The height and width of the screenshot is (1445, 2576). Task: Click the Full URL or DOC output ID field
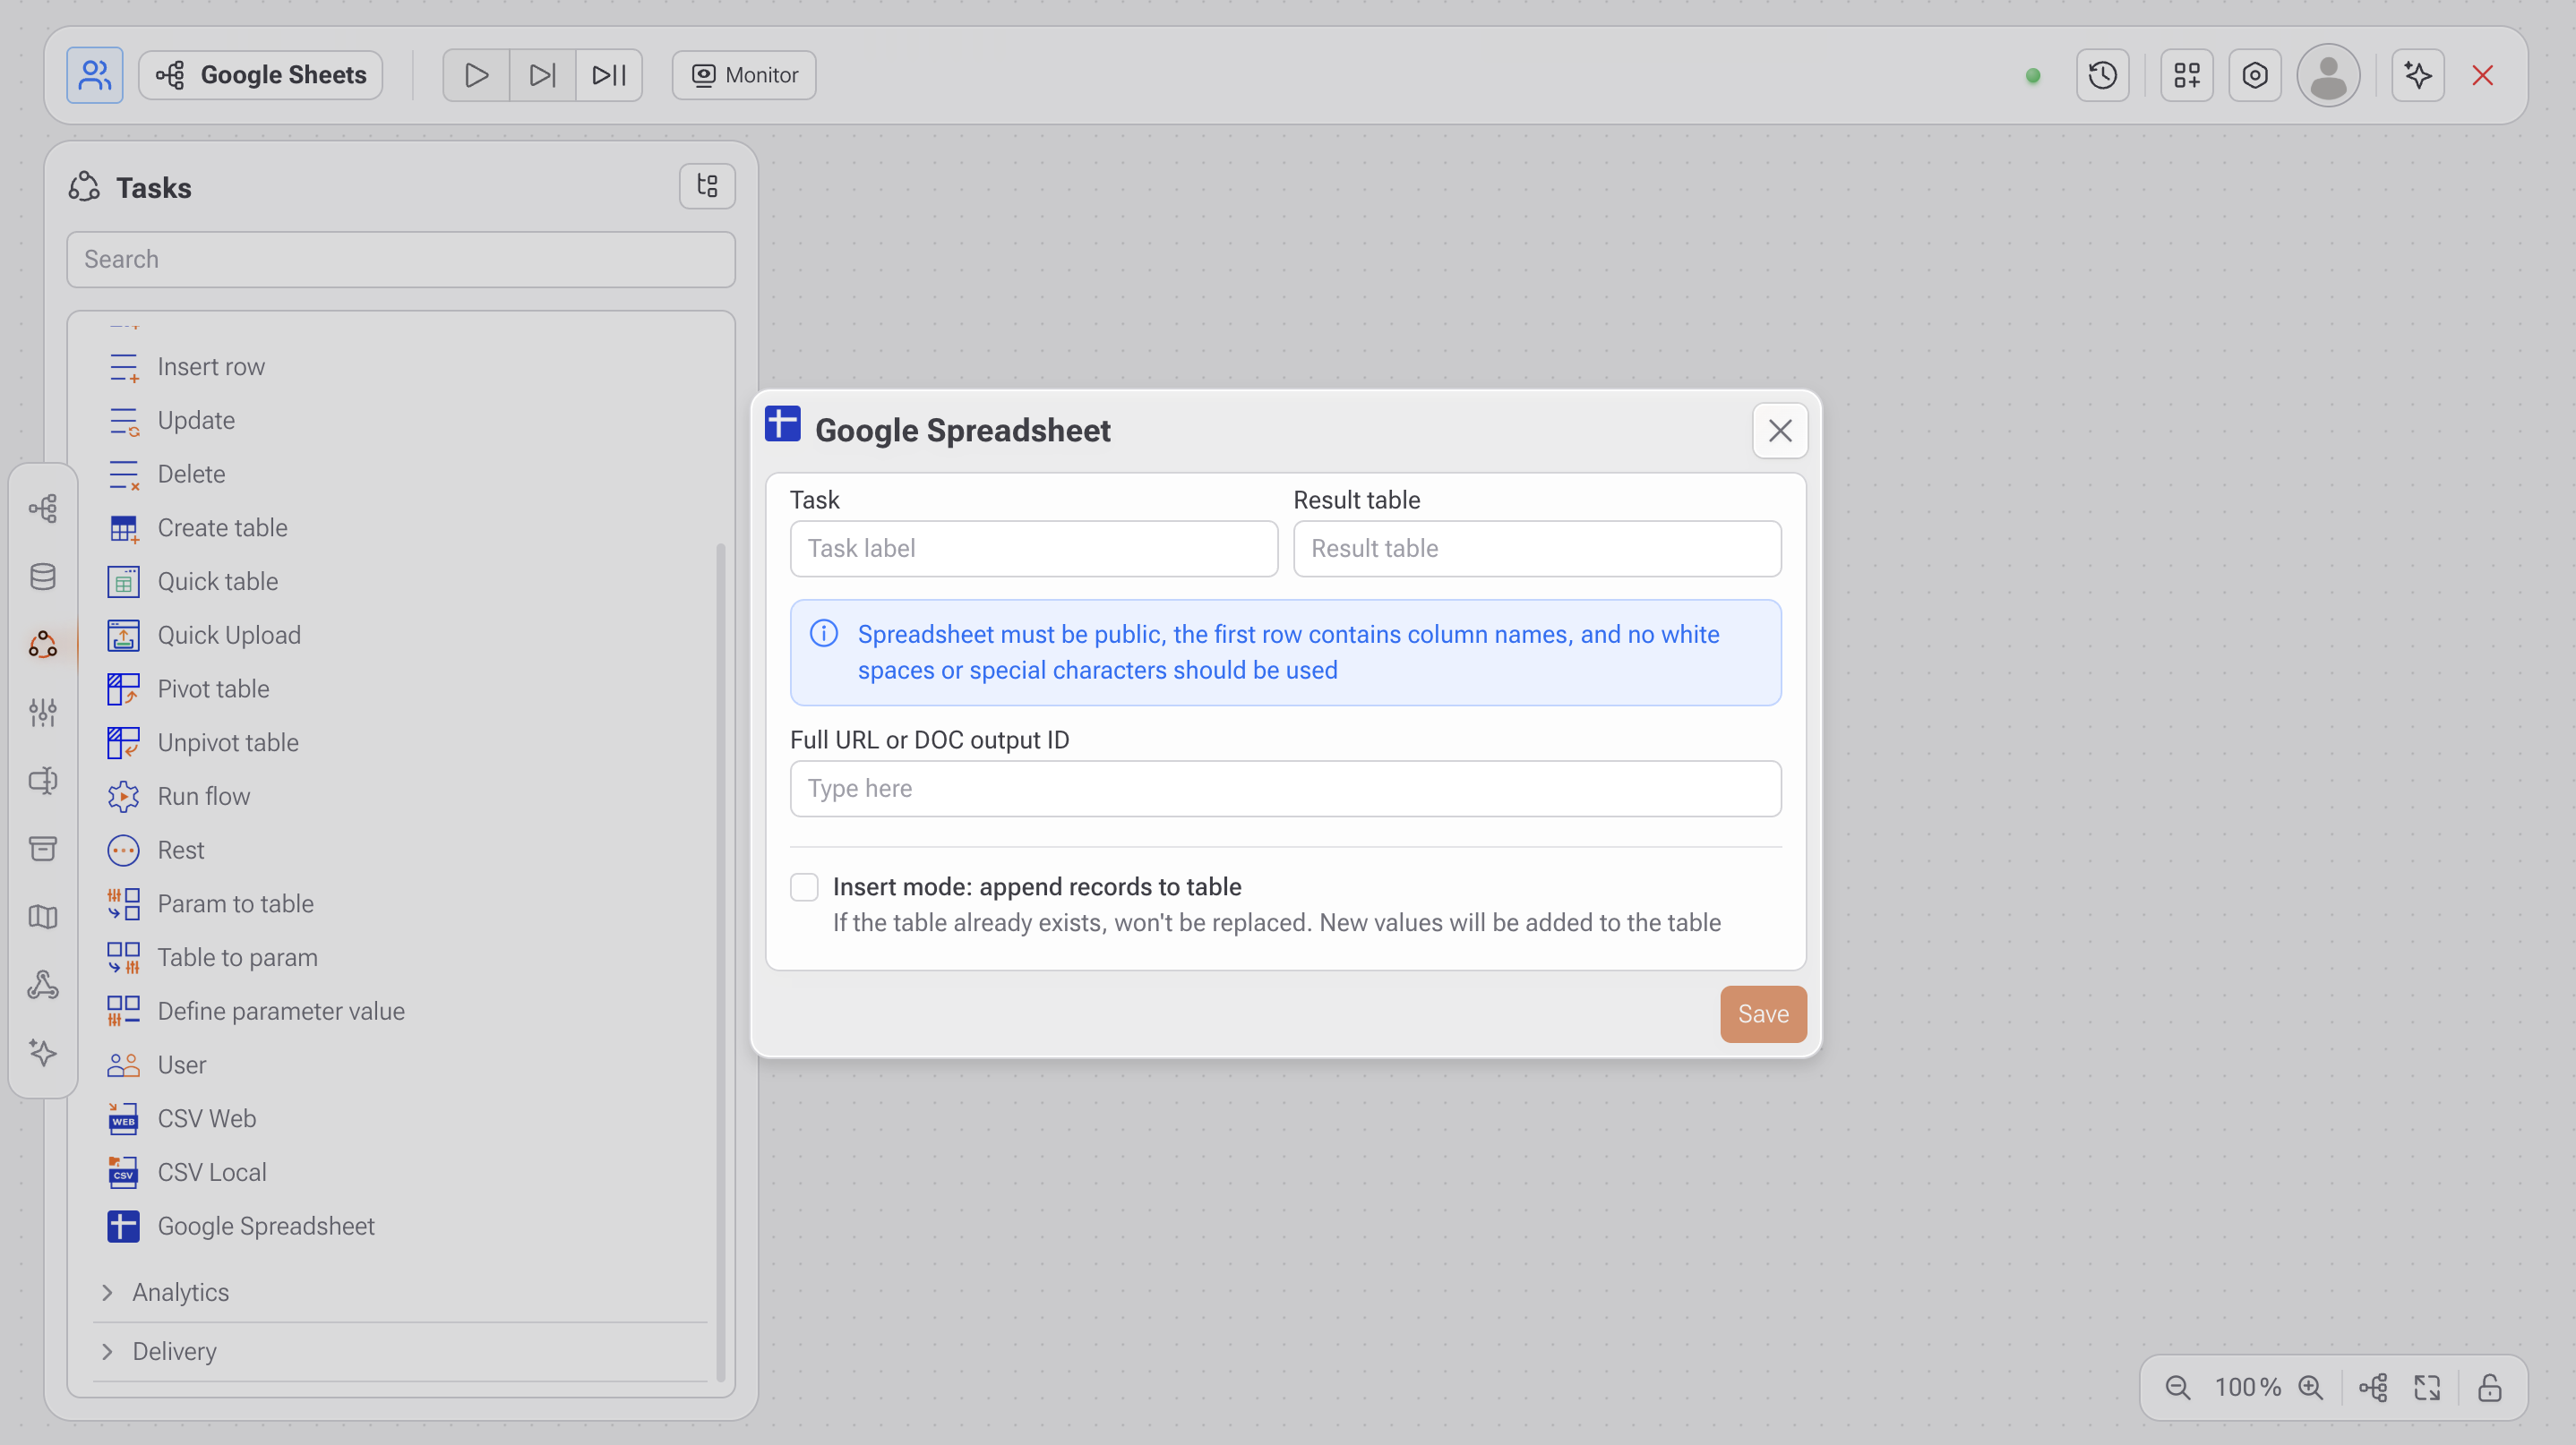[1285, 789]
